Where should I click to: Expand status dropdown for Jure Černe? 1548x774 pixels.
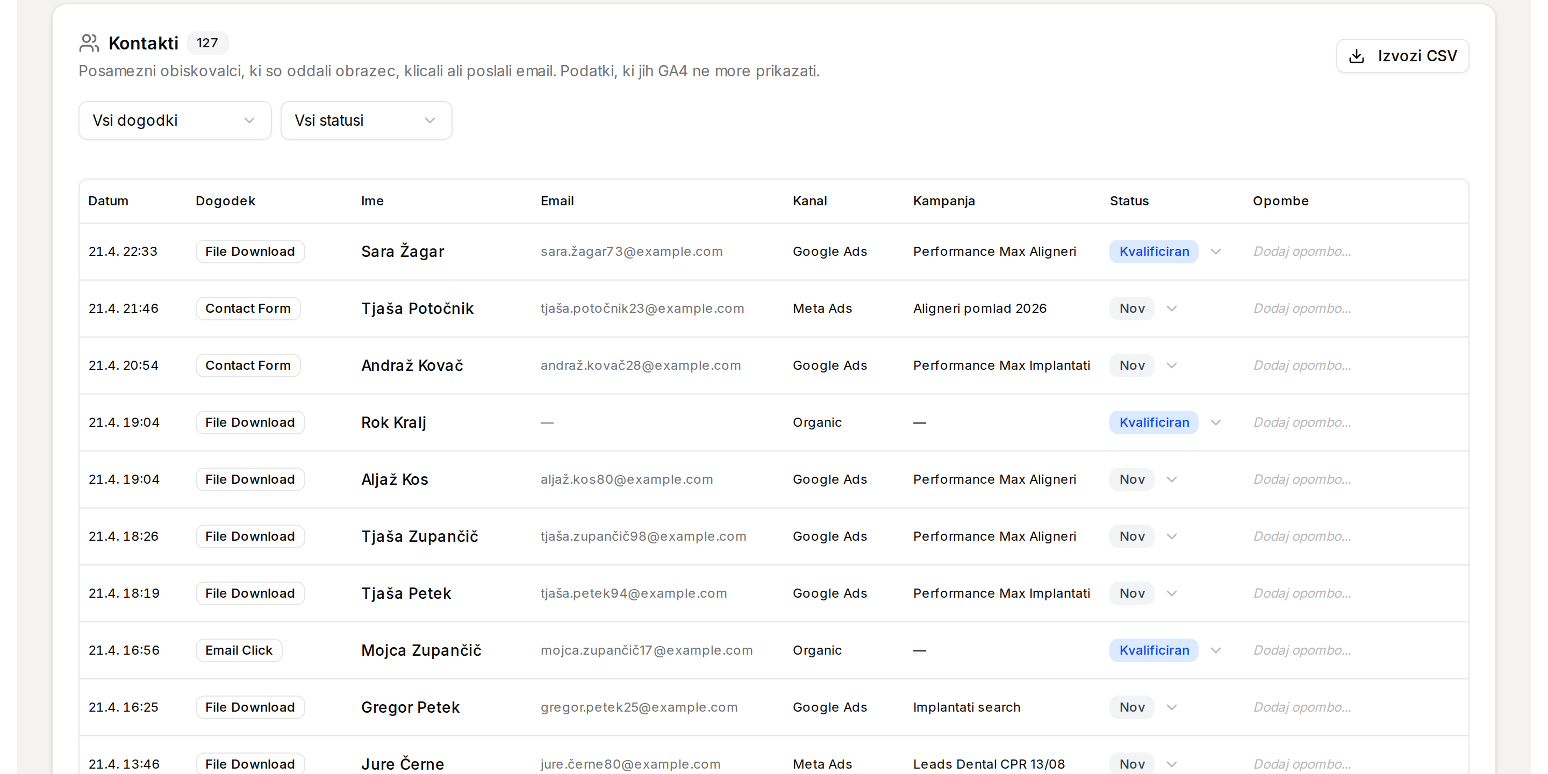[1171, 764]
